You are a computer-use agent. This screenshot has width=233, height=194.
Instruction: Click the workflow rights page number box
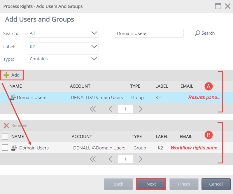(x=125, y=159)
